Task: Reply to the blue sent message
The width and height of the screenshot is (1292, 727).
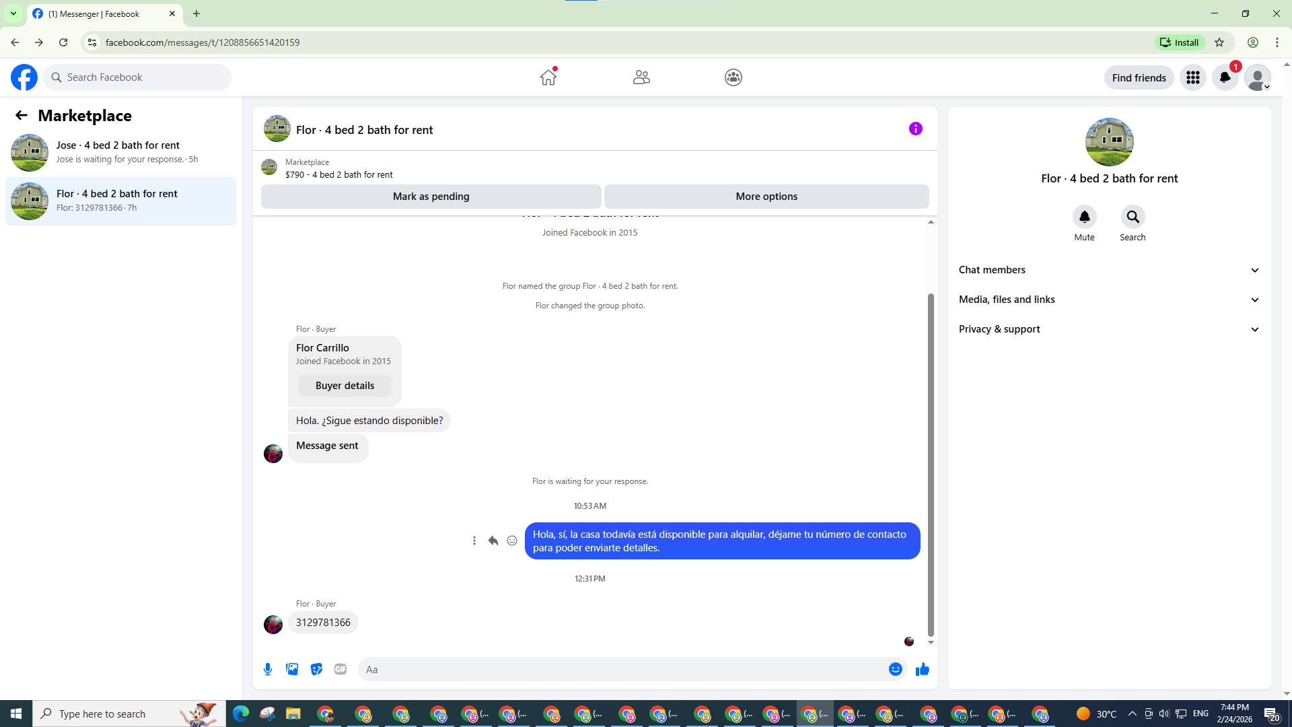Action: (493, 541)
